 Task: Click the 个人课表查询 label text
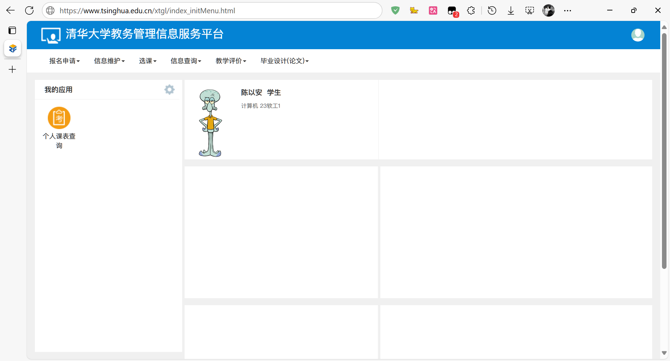[x=59, y=141]
